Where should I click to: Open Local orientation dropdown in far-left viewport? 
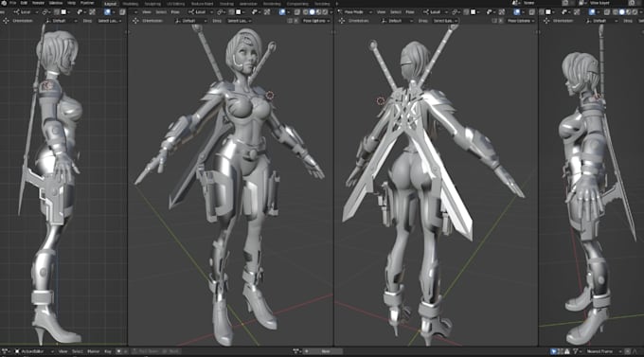(25, 12)
